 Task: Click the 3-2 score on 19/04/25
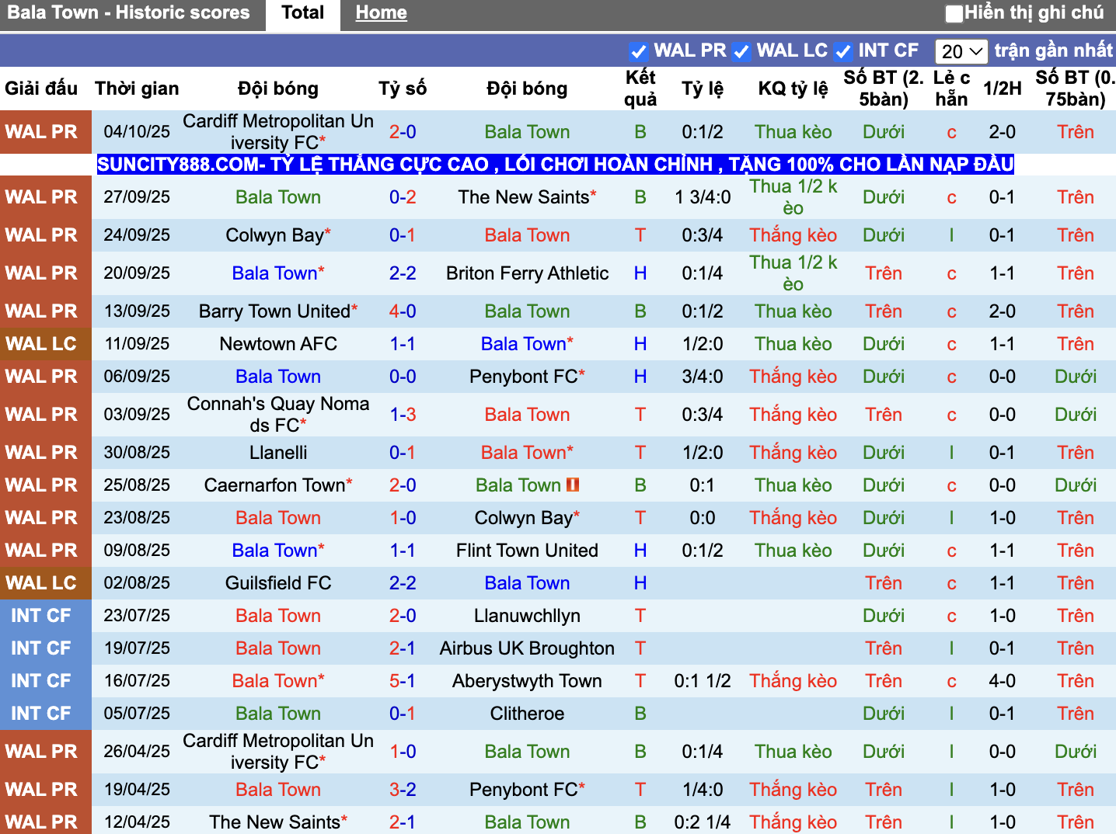click(x=403, y=790)
